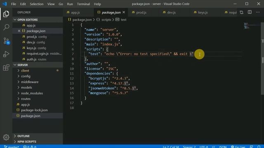Screen dimensions: 264x148
Task: Expand the config folder
Action: click(x=38, y=76)
